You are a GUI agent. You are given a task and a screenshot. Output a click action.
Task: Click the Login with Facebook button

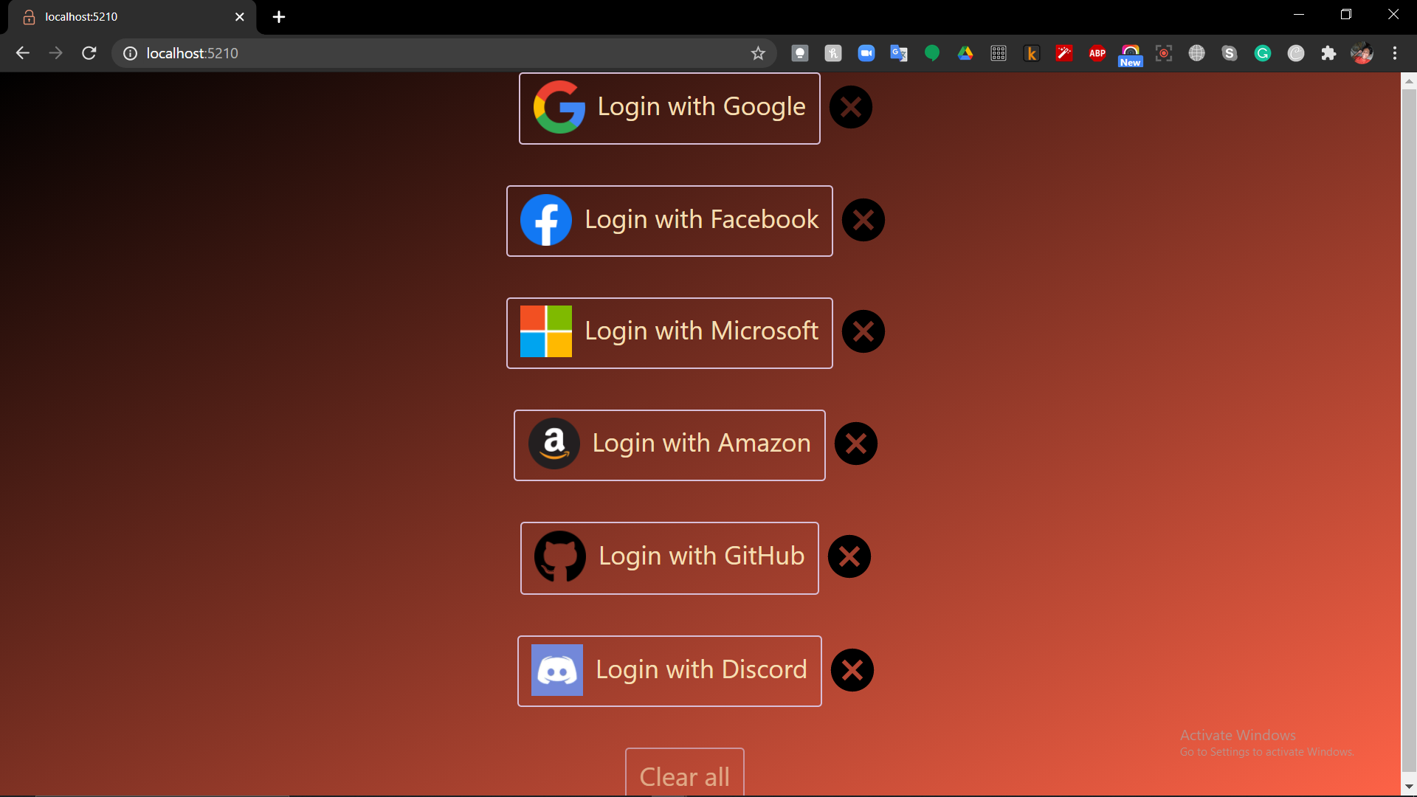coord(669,221)
